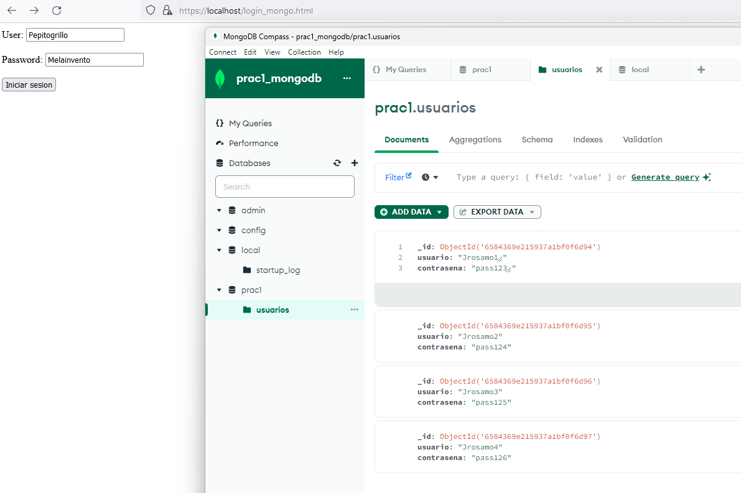Open the Edit menu in Compass
The width and height of the screenshot is (741, 493).
pyautogui.click(x=250, y=52)
